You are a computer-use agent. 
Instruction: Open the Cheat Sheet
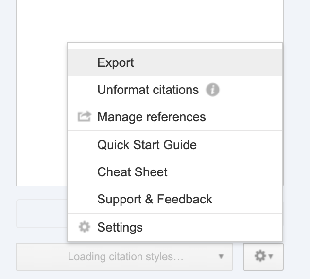(x=132, y=172)
